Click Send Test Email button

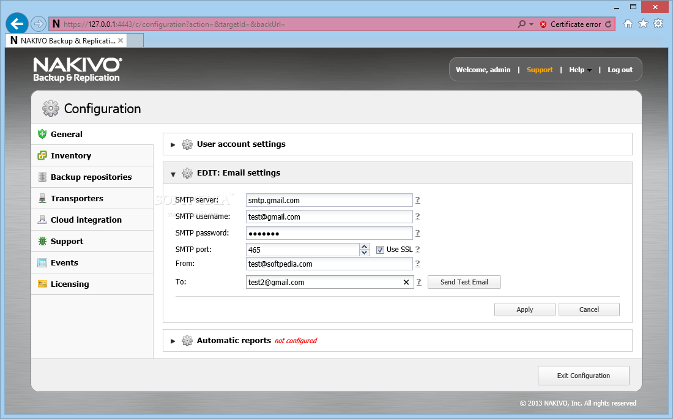[x=464, y=282]
